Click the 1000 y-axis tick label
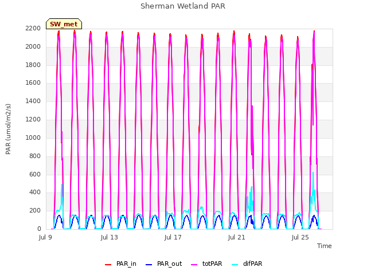This screenshot has width=367, height=275. pyautogui.click(x=33, y=137)
